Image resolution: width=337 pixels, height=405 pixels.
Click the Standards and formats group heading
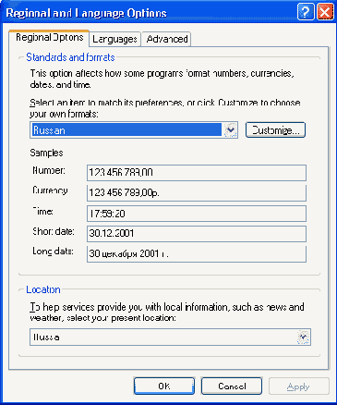click(70, 57)
